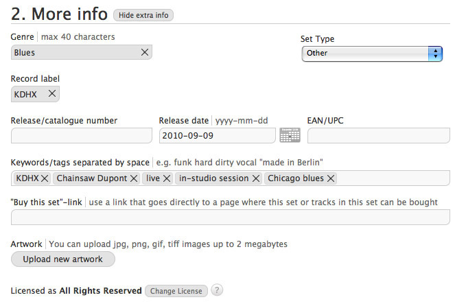Viewport: 466px width, 304px height.
Task: Delete the KDHX keyword tag
Action: pos(45,178)
